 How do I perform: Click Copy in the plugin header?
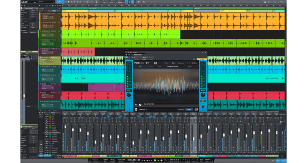pos(144,59)
